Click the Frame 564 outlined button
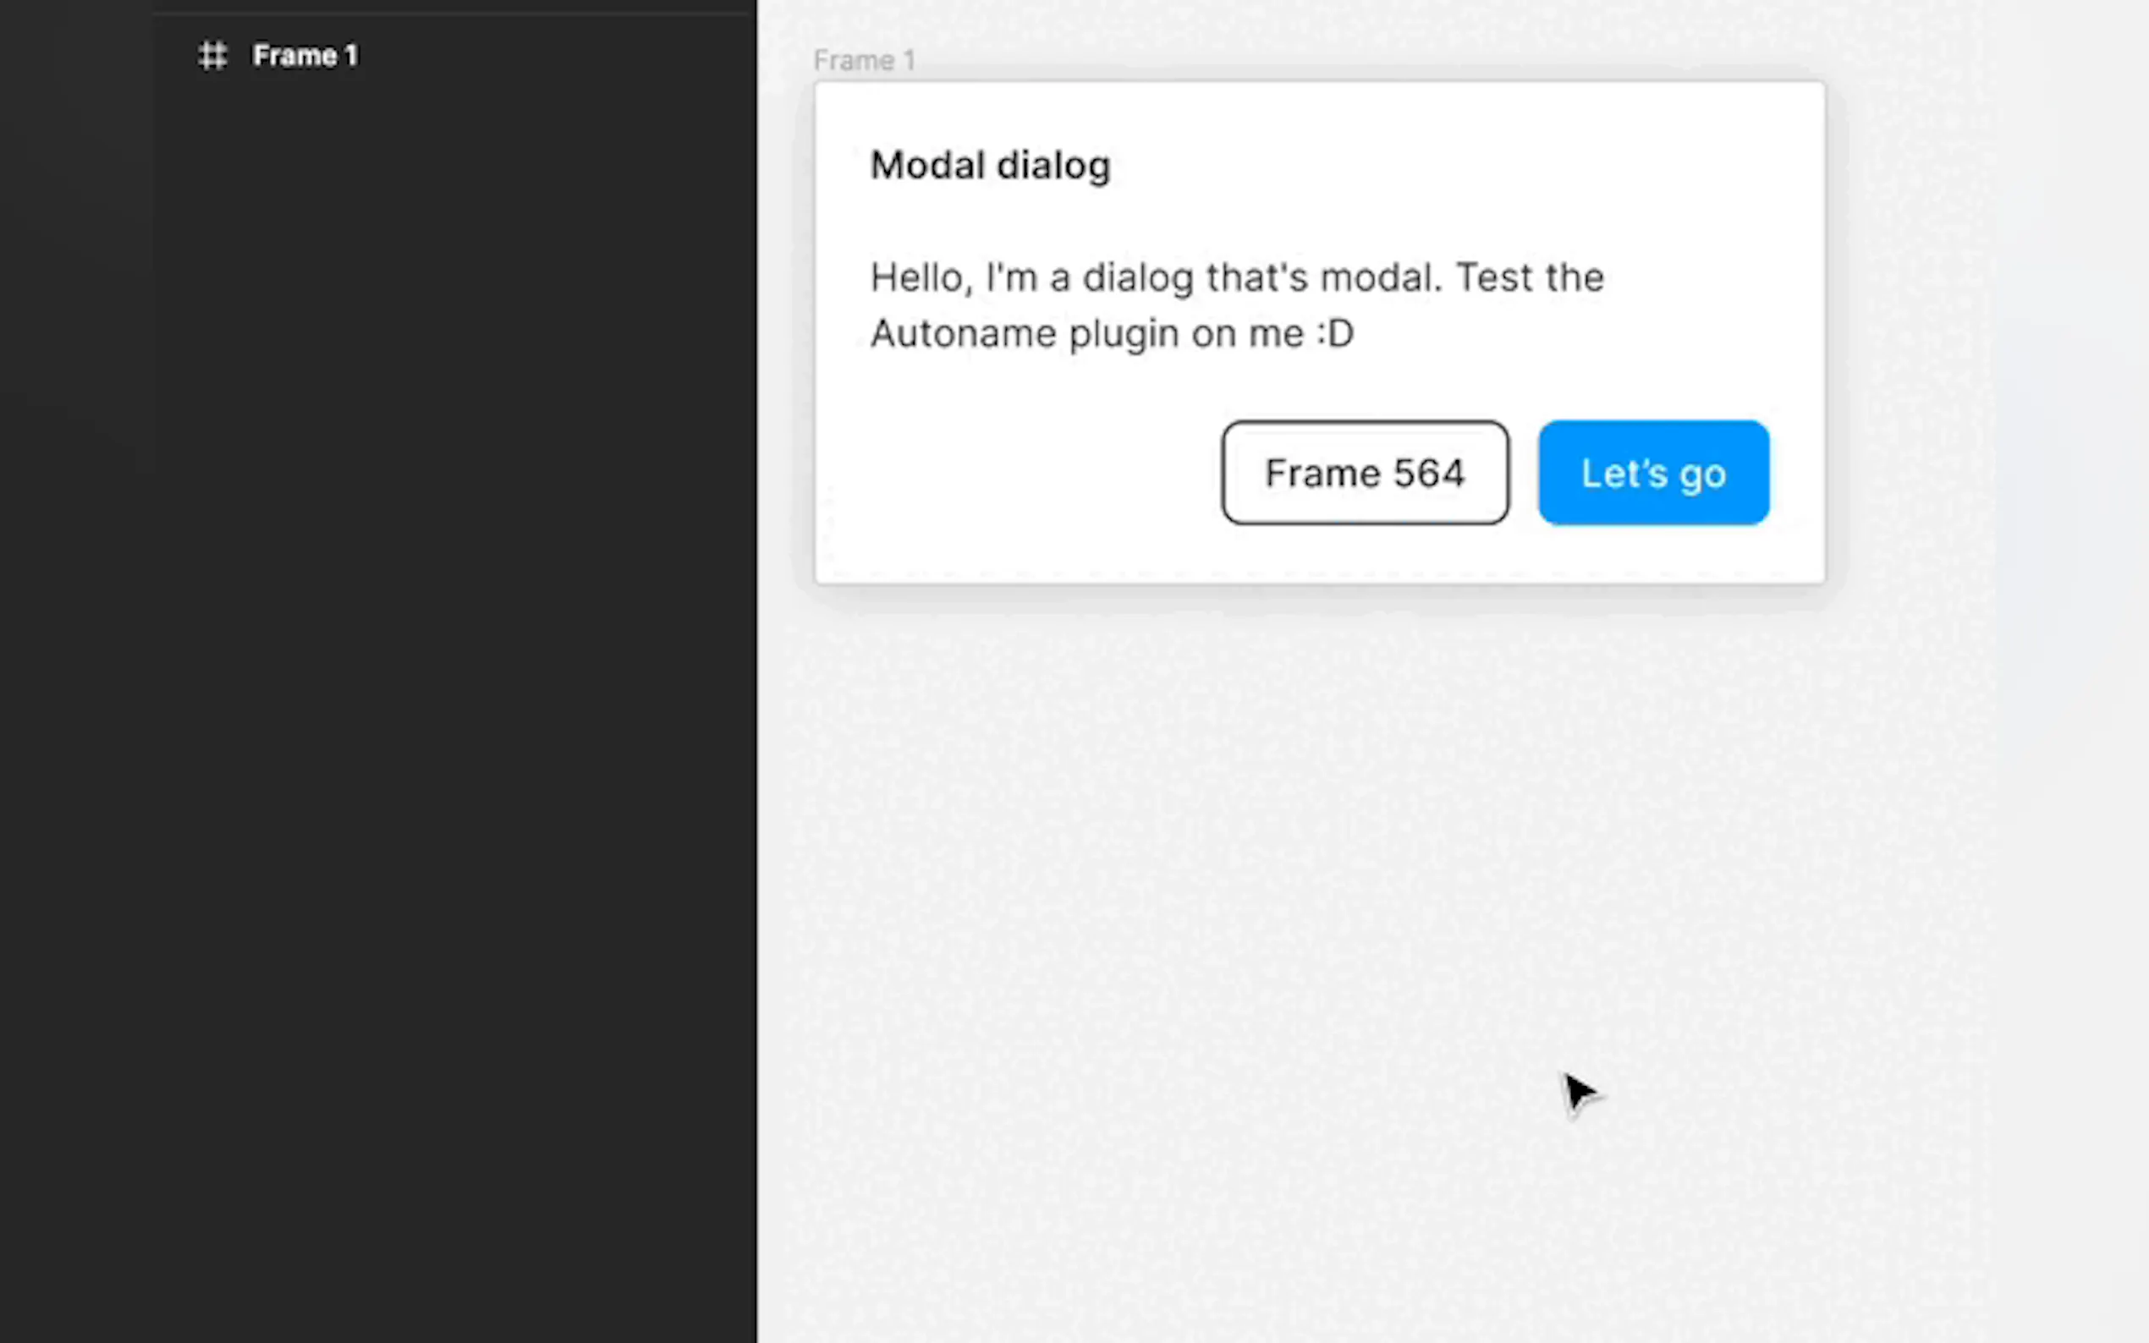2149x1343 pixels. coord(1365,473)
